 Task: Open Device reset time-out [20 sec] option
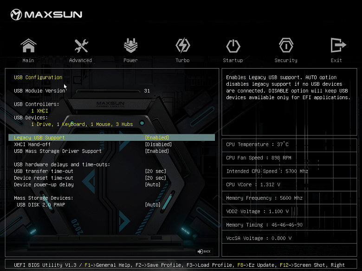pyautogui.click(x=155, y=178)
